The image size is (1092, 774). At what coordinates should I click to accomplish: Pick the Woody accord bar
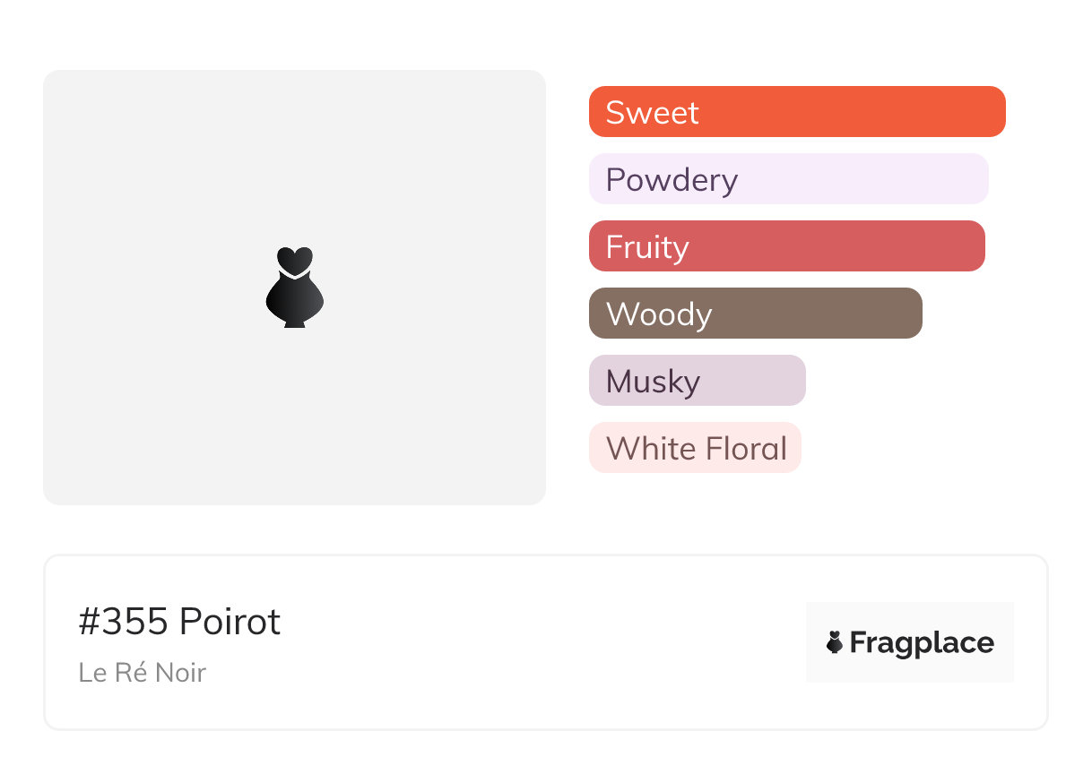tap(755, 314)
